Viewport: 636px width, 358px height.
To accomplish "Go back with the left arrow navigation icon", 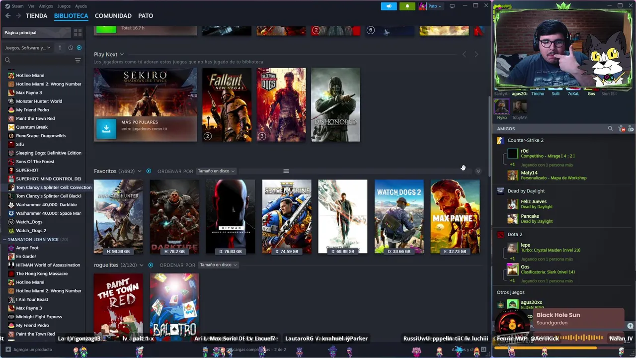I will pyautogui.click(x=7, y=16).
